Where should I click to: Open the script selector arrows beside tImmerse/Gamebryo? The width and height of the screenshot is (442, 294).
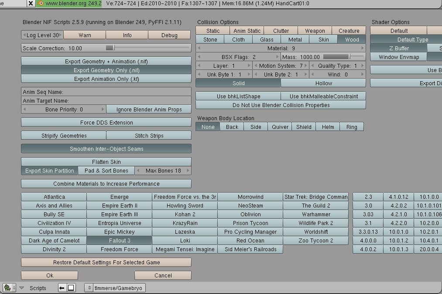tap(89, 288)
